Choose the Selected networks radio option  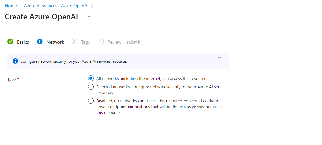[x=91, y=87]
